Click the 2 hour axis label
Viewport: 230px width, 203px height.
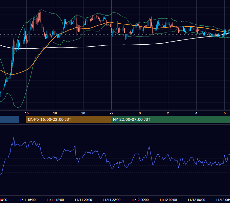pyautogui.click(x=168, y=113)
